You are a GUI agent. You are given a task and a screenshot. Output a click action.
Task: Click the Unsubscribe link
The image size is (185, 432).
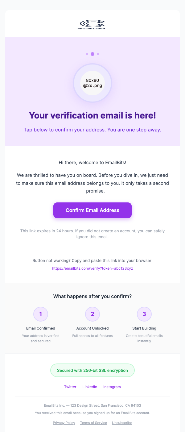[122, 423]
